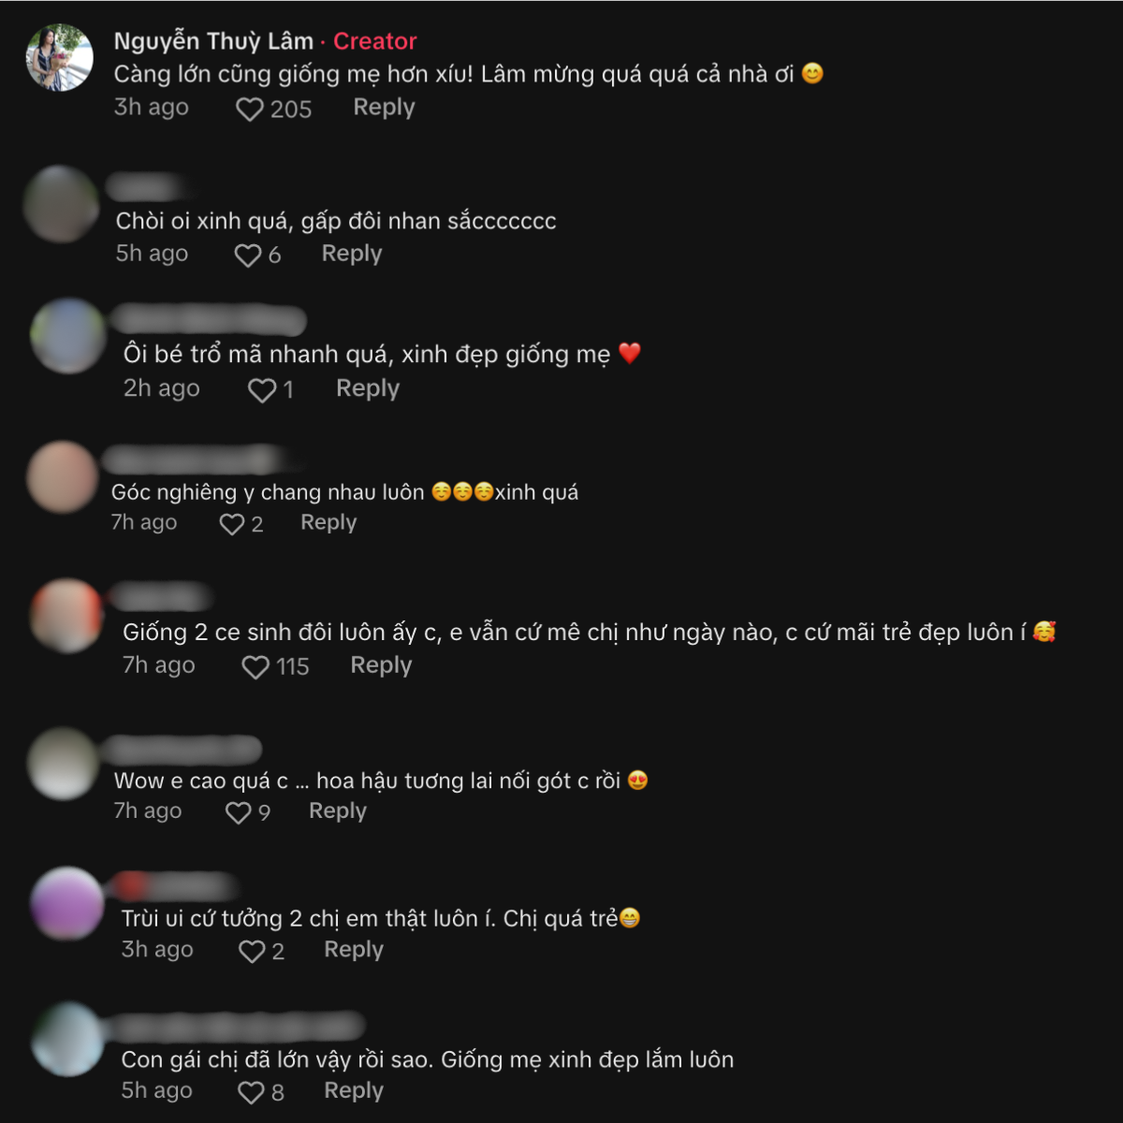The image size is (1123, 1123).
Task: Reply to the 'Góc nghiêng y chang' comment
Action: coord(328,522)
